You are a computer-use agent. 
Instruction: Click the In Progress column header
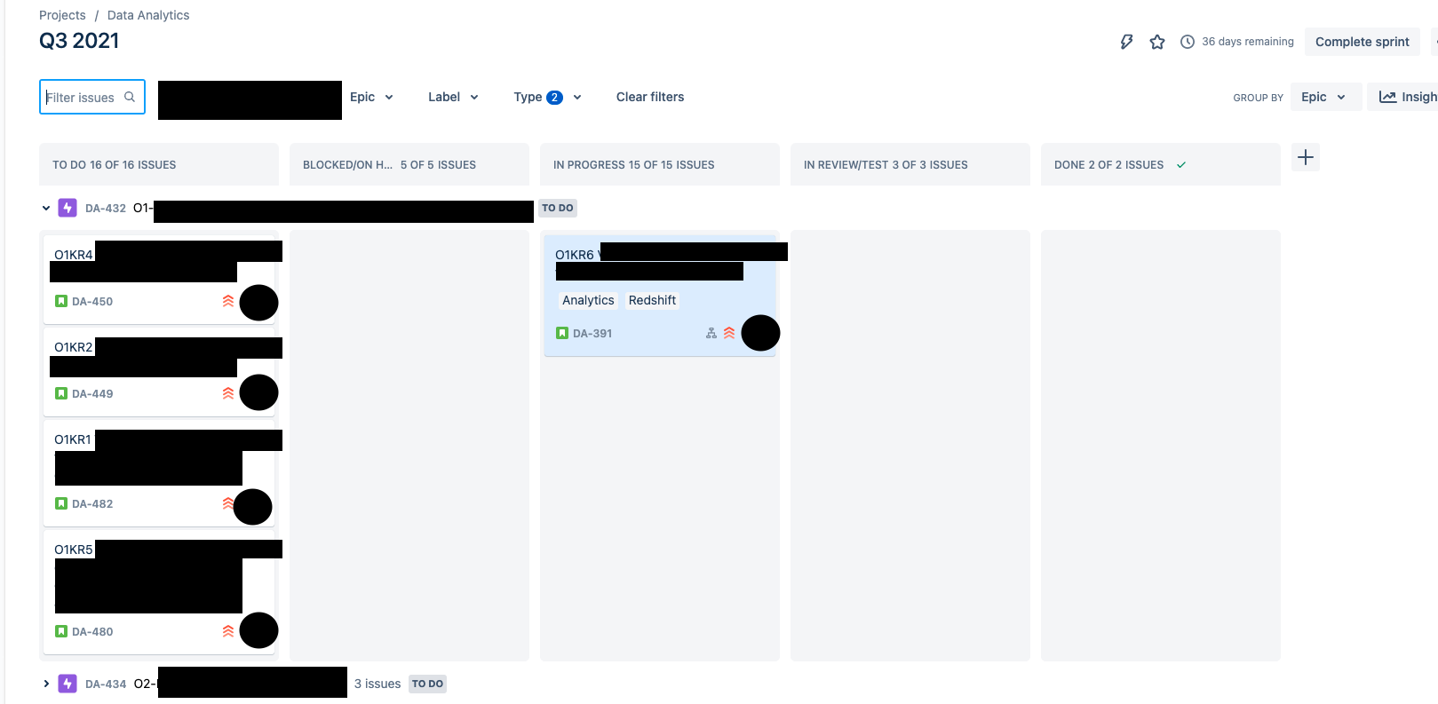660,164
